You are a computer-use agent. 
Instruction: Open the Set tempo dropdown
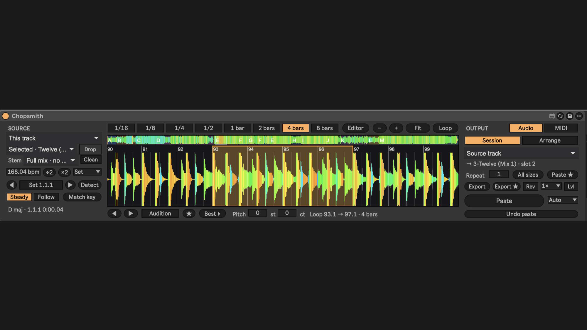click(87, 172)
